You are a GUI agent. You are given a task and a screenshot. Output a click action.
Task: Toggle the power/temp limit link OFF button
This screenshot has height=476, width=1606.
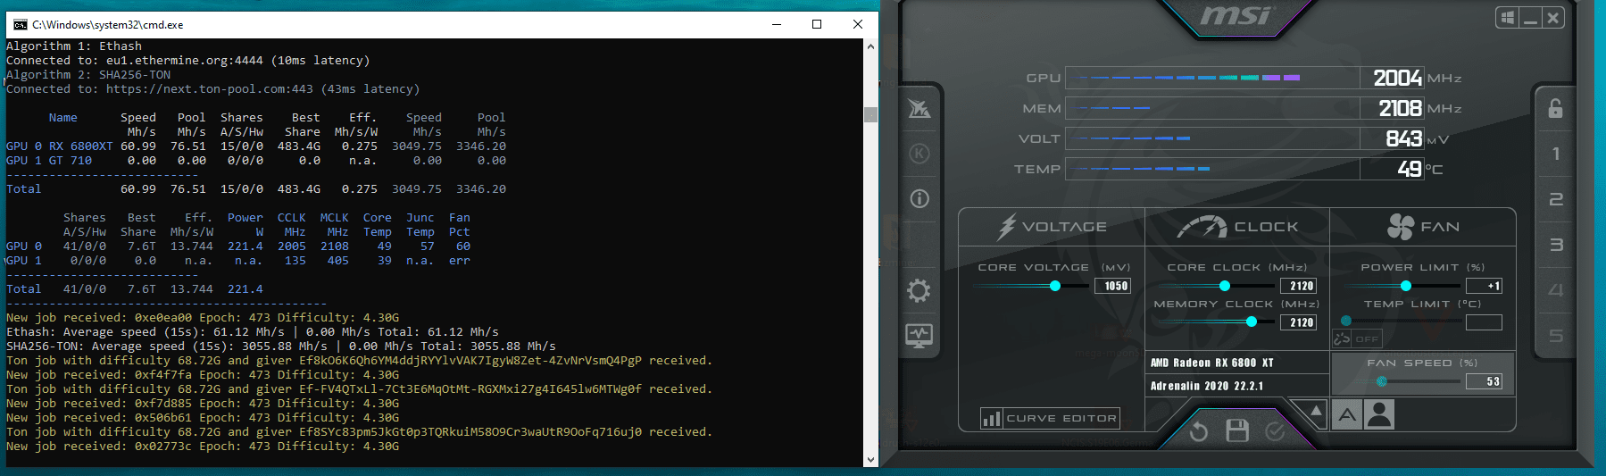[x=1357, y=338]
